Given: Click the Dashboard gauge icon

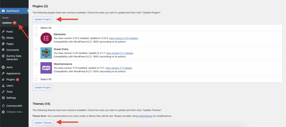Looking at the screenshot, I should click(3, 11).
